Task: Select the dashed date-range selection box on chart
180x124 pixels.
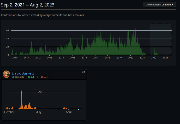Action: (161, 39)
